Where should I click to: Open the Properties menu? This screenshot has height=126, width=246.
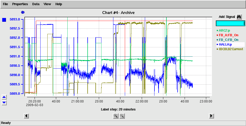(20, 4)
